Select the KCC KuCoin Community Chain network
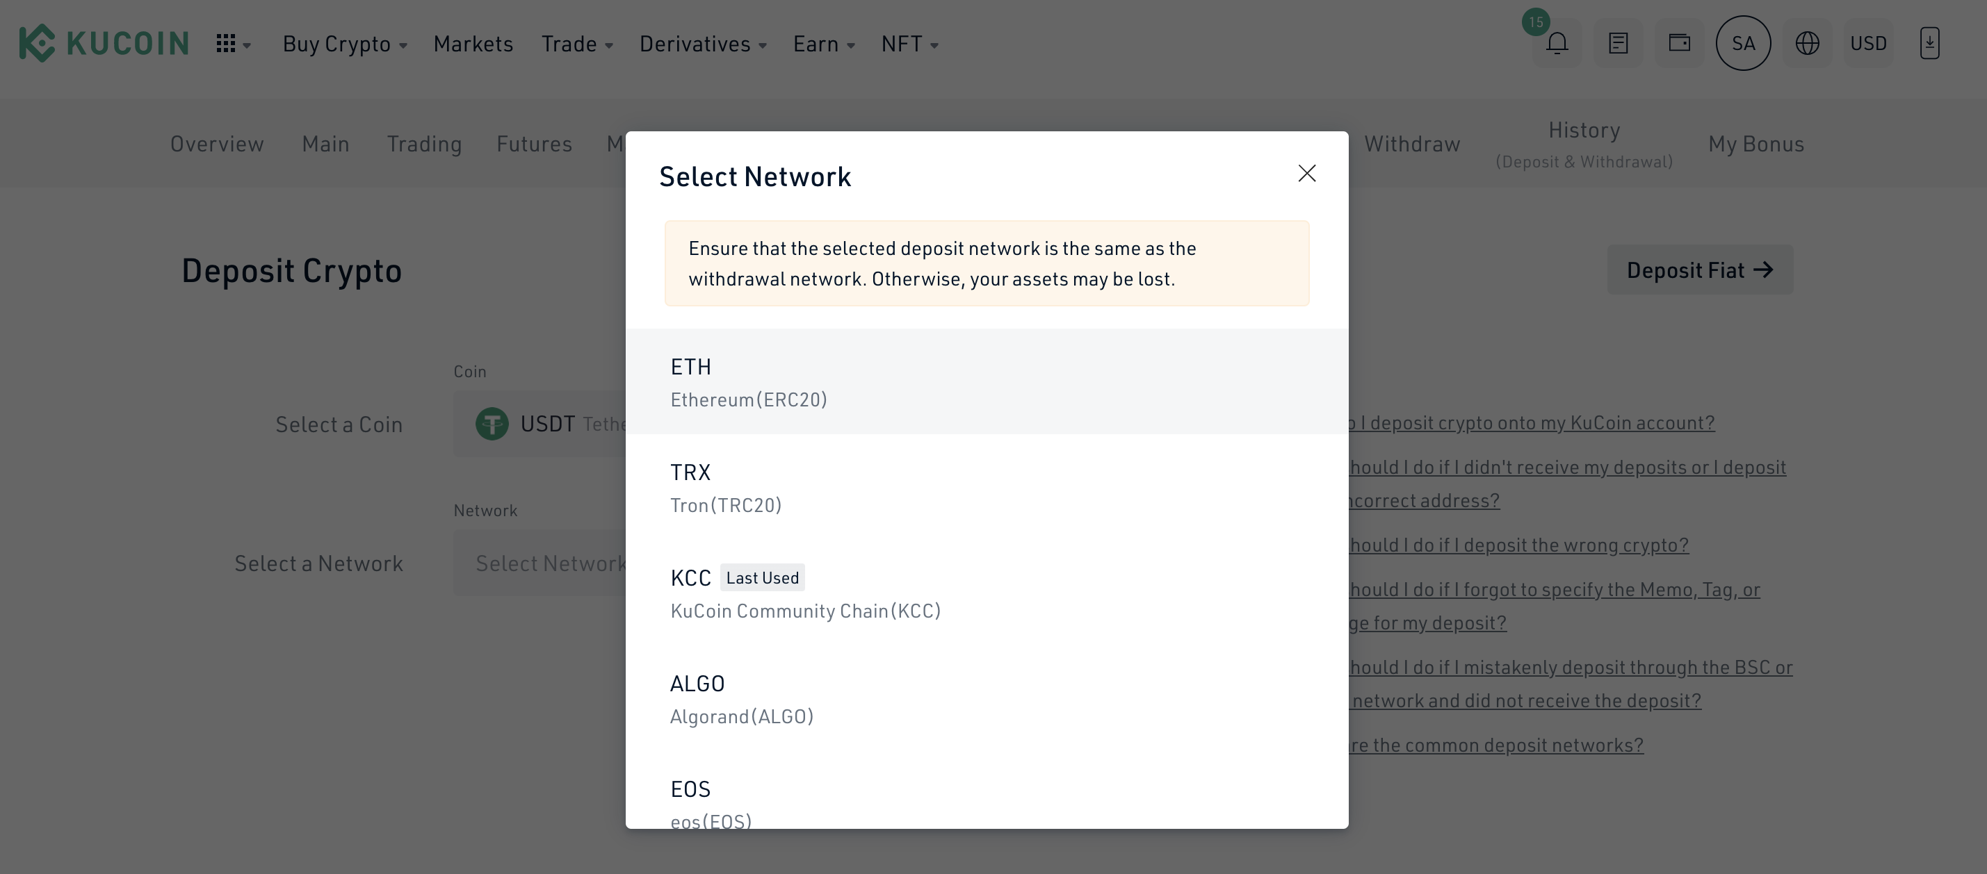This screenshot has height=874, width=1987. (987, 593)
